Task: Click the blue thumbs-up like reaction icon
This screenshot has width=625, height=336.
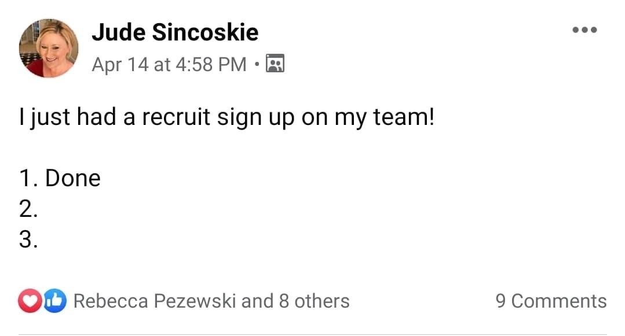Action: point(54,301)
